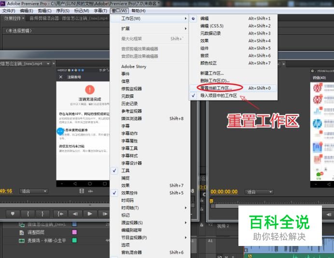
Task: Click the blue label swatch of 微信怎么注销 clip
Action: [74, 224]
